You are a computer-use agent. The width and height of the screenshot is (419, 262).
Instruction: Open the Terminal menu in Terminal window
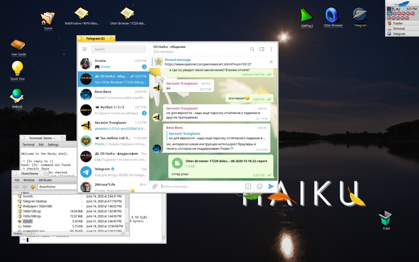(28, 144)
